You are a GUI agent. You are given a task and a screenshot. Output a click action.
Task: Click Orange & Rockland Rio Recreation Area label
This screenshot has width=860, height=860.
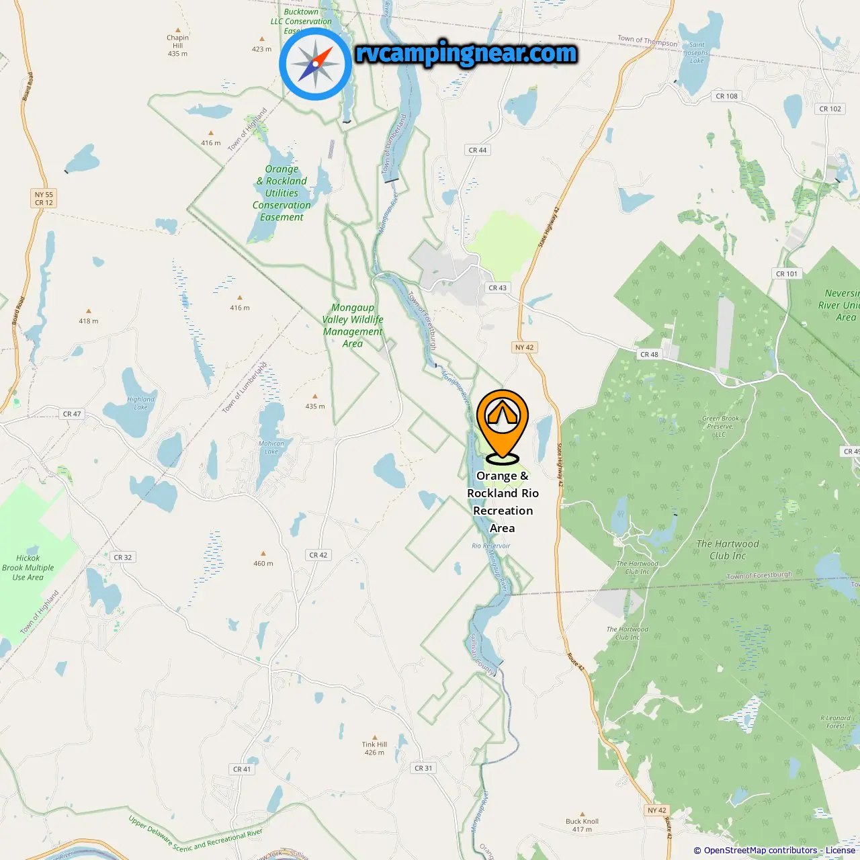503,502
